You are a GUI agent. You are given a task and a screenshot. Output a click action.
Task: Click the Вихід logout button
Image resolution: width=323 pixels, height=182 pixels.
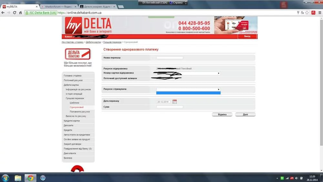click(247, 36)
